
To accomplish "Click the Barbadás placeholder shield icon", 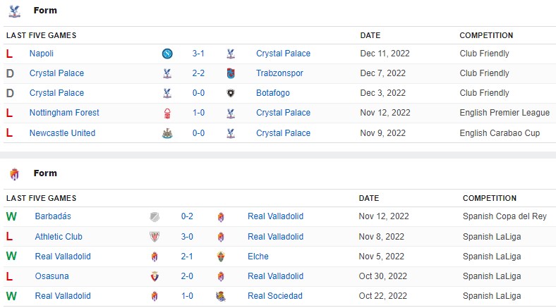I will (155, 216).
